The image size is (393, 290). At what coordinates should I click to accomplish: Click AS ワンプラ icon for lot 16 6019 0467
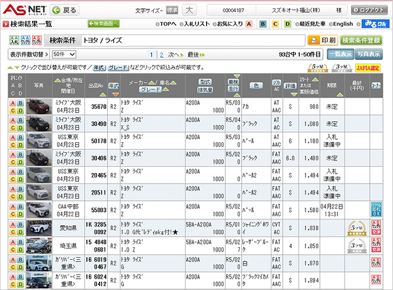pos(376,262)
